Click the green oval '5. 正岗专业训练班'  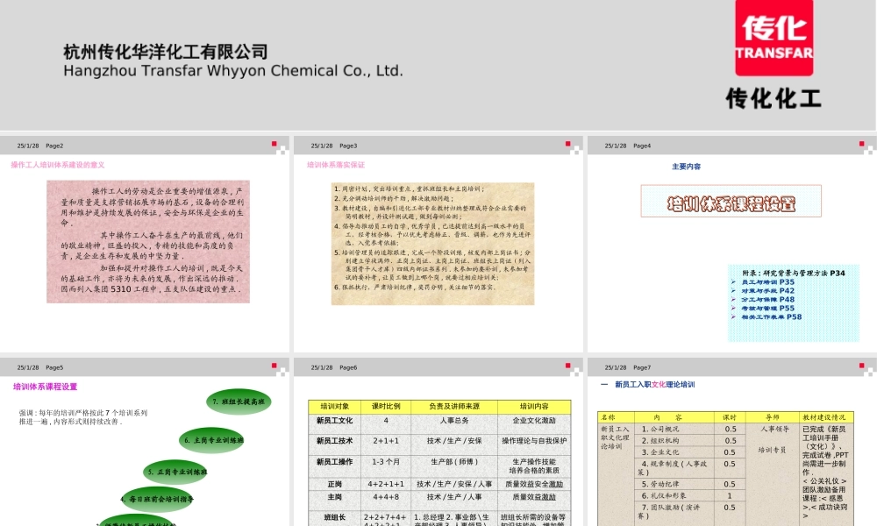175,473
